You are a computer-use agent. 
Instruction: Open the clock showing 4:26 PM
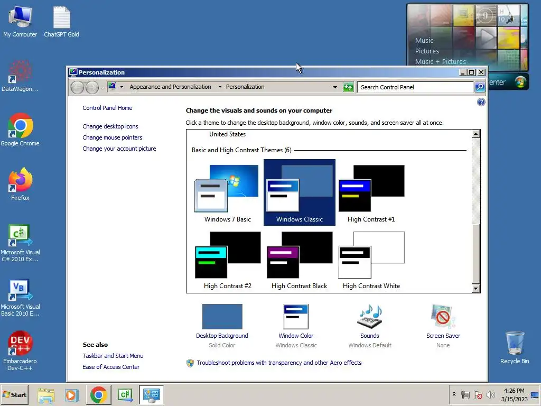click(514, 394)
